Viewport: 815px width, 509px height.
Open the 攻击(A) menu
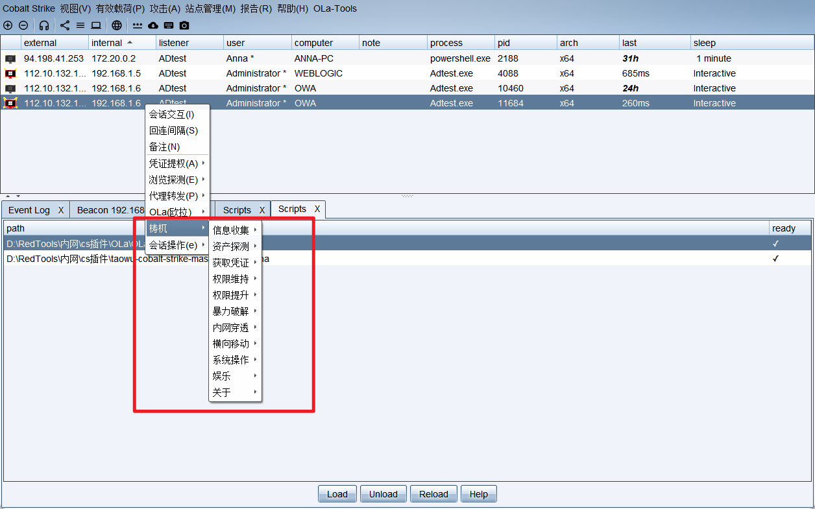165,8
